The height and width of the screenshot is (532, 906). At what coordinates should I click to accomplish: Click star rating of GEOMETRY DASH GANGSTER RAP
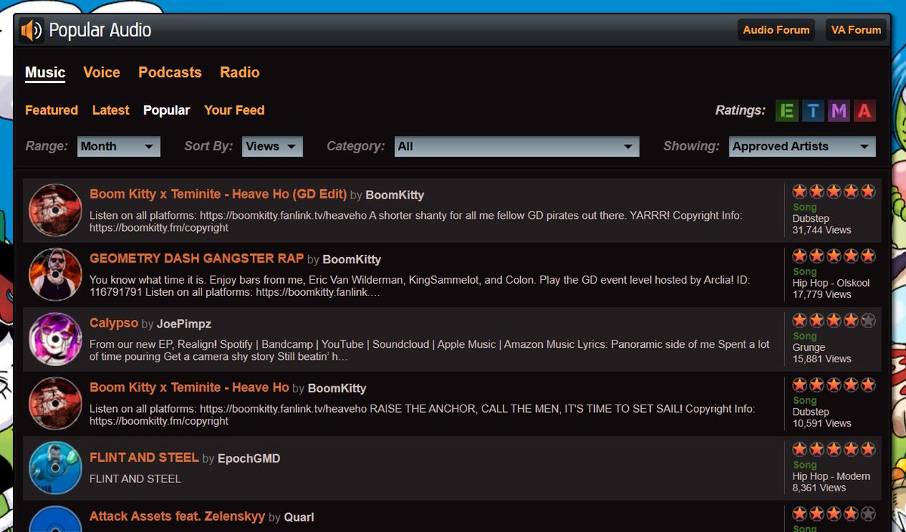[834, 256]
